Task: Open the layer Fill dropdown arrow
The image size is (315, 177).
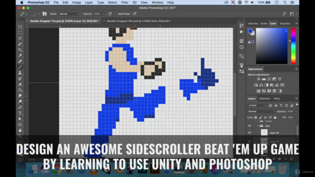Action: pyautogui.click(x=296, y=118)
